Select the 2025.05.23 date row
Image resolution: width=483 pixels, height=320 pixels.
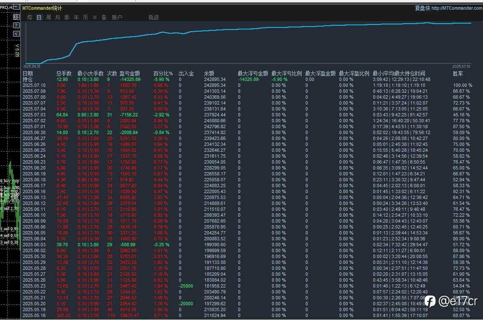34,286
